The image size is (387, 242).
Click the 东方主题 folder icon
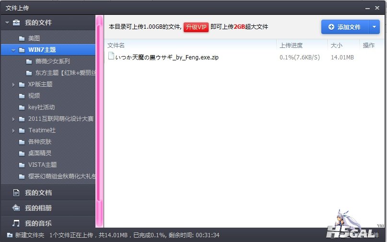[x=29, y=73]
